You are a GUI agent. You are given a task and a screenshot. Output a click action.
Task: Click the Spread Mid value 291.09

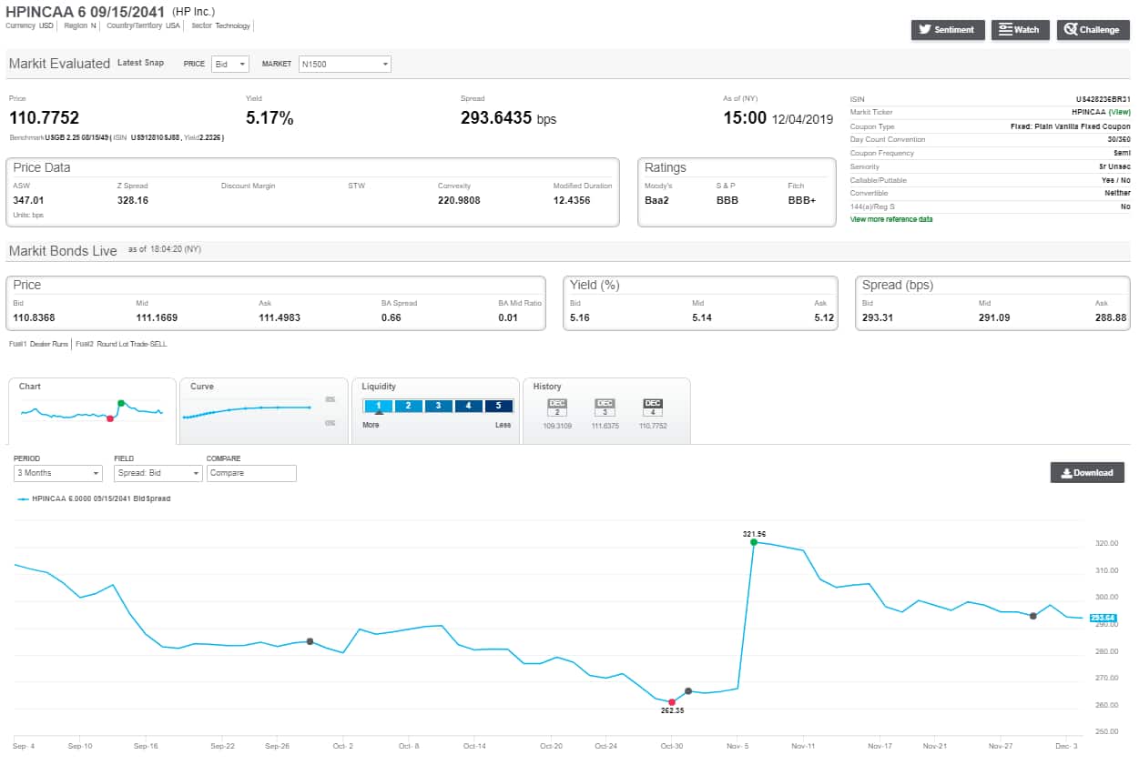pyautogui.click(x=993, y=317)
